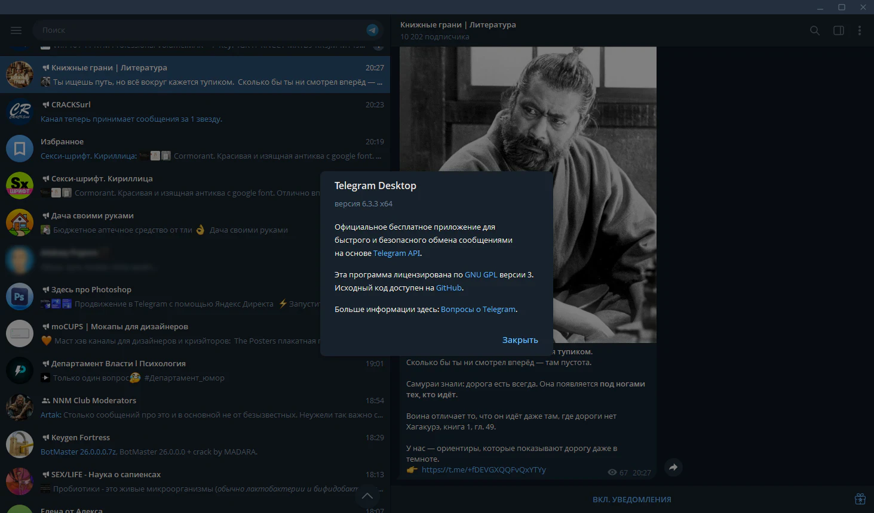This screenshot has height=513, width=874.
Task: Toggle the right info sidebar panel
Action: coord(838,30)
